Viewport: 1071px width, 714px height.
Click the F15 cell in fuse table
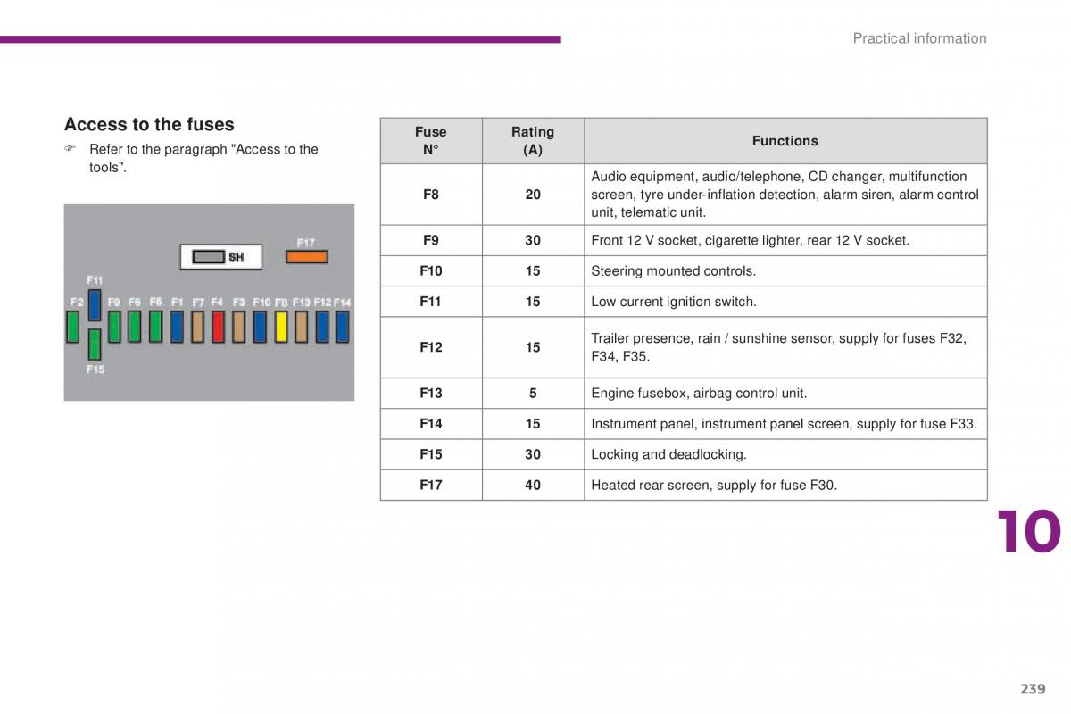coord(431,454)
